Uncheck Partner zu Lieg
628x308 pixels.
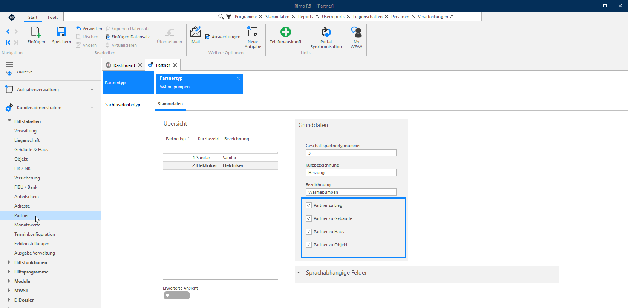(x=309, y=205)
